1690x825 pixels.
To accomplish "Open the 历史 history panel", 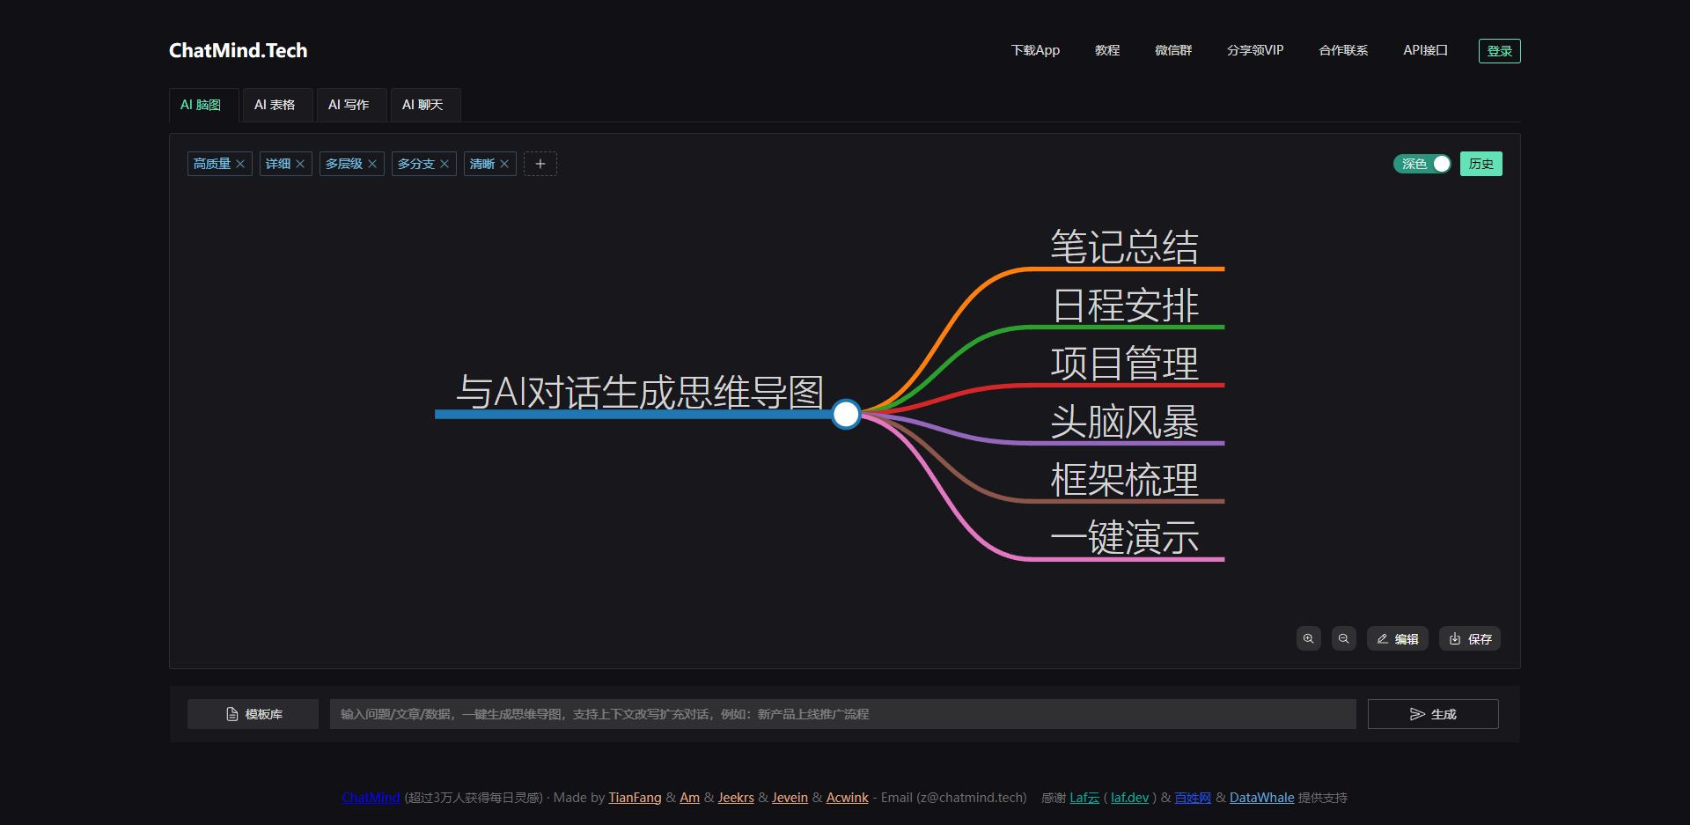I will coord(1481,164).
